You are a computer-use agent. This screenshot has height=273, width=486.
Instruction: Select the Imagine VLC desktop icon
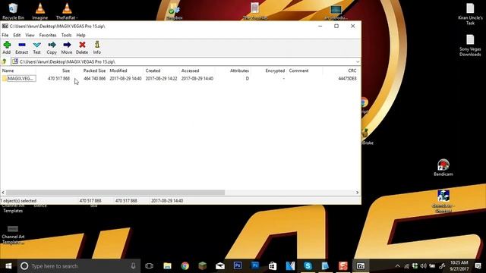(40, 11)
